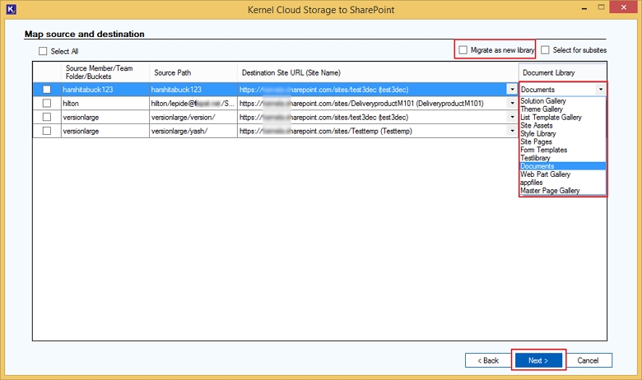Maximize the Kernel Cloud Storage window

601,7
